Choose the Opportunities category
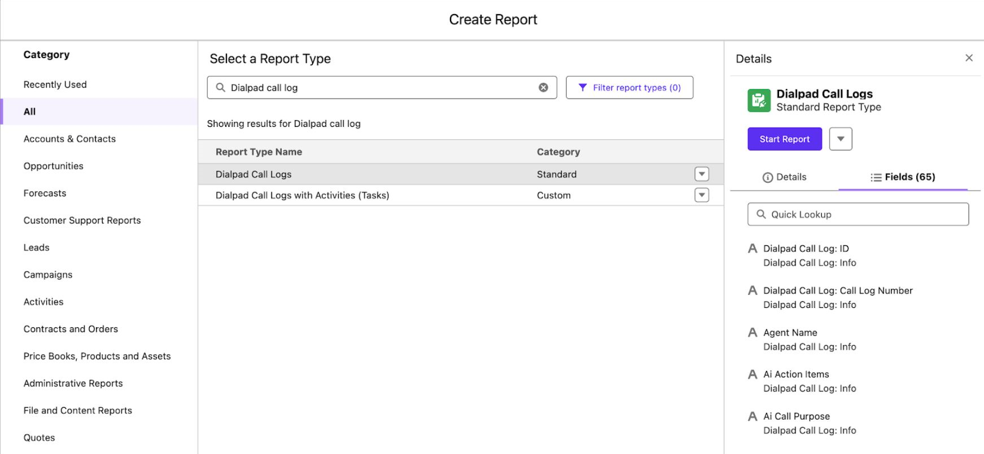This screenshot has height=454, width=984. 54,166
